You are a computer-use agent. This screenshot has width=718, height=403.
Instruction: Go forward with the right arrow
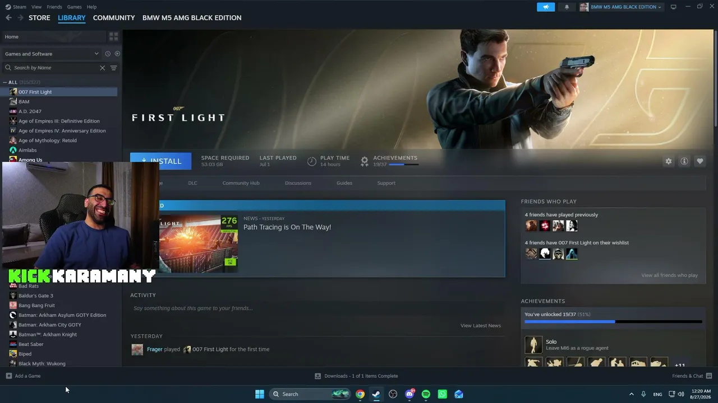(20, 18)
